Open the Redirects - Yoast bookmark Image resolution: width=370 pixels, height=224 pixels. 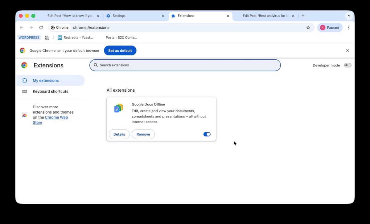(x=76, y=38)
